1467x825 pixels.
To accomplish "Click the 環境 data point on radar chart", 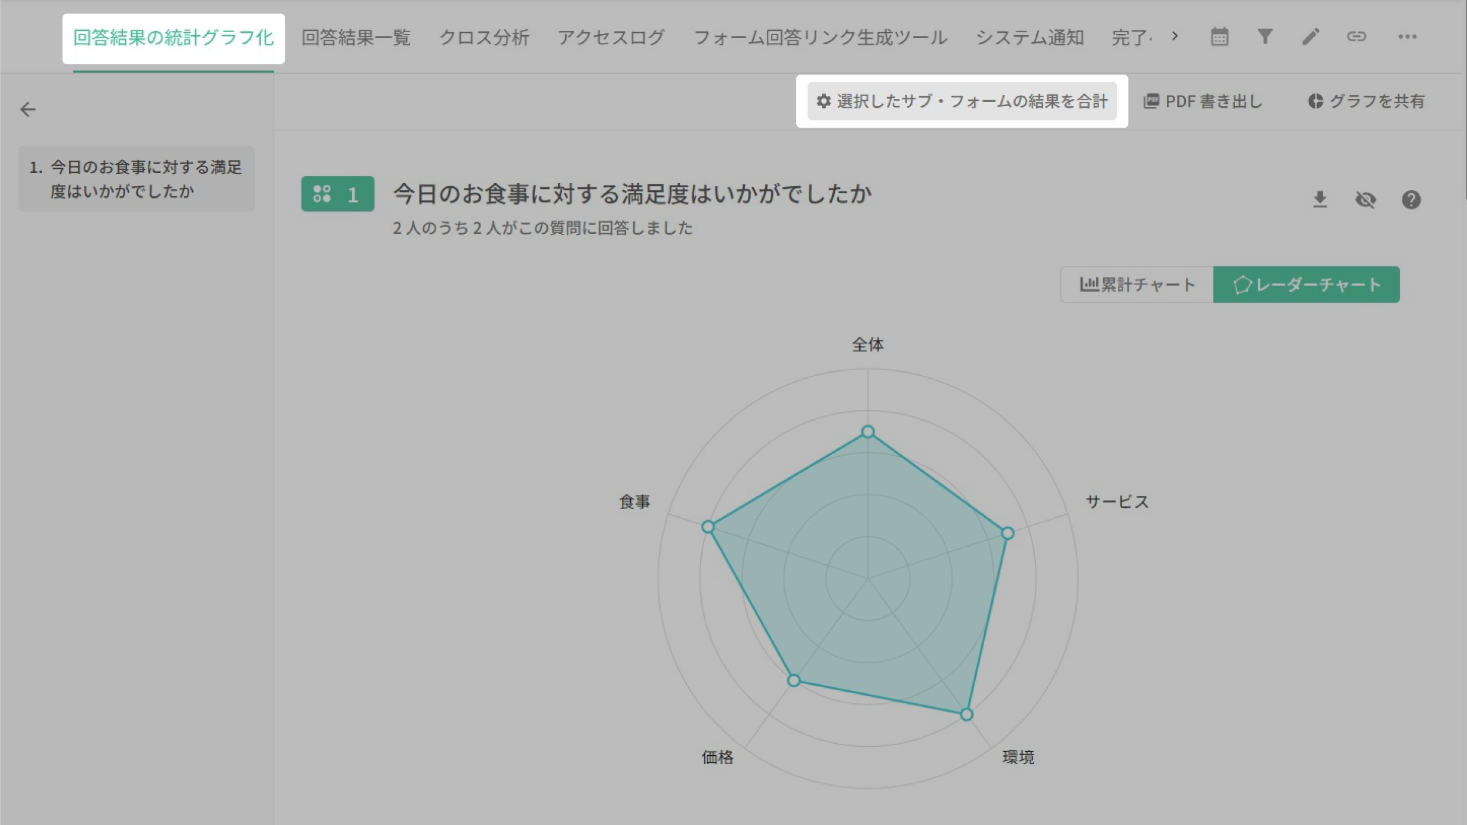I will point(966,714).
